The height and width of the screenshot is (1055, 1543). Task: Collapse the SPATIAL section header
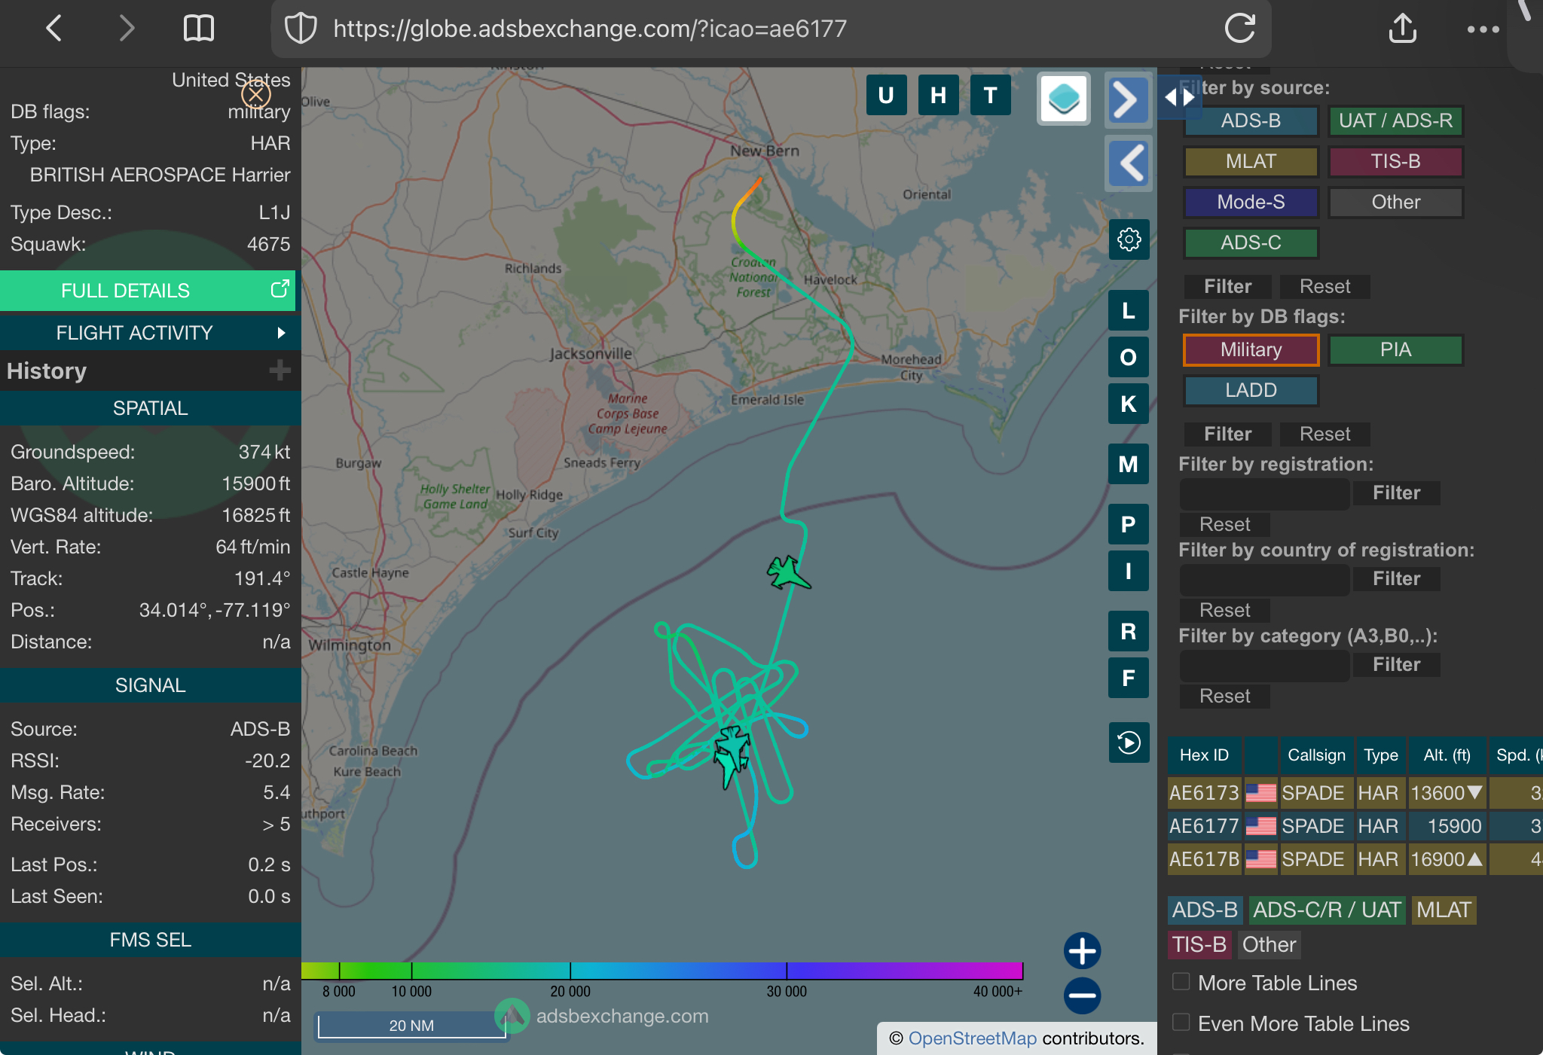(x=151, y=408)
